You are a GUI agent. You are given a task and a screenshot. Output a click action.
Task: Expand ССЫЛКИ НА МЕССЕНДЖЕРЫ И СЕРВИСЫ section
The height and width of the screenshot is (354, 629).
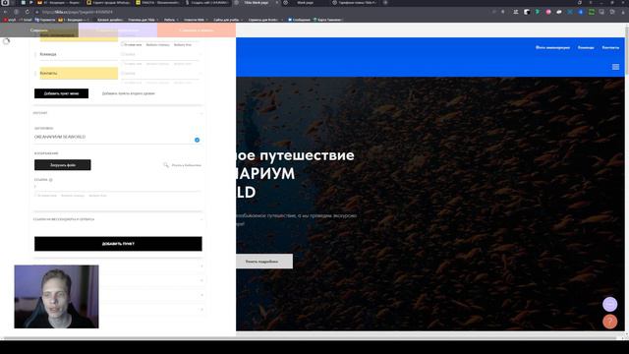(118, 219)
